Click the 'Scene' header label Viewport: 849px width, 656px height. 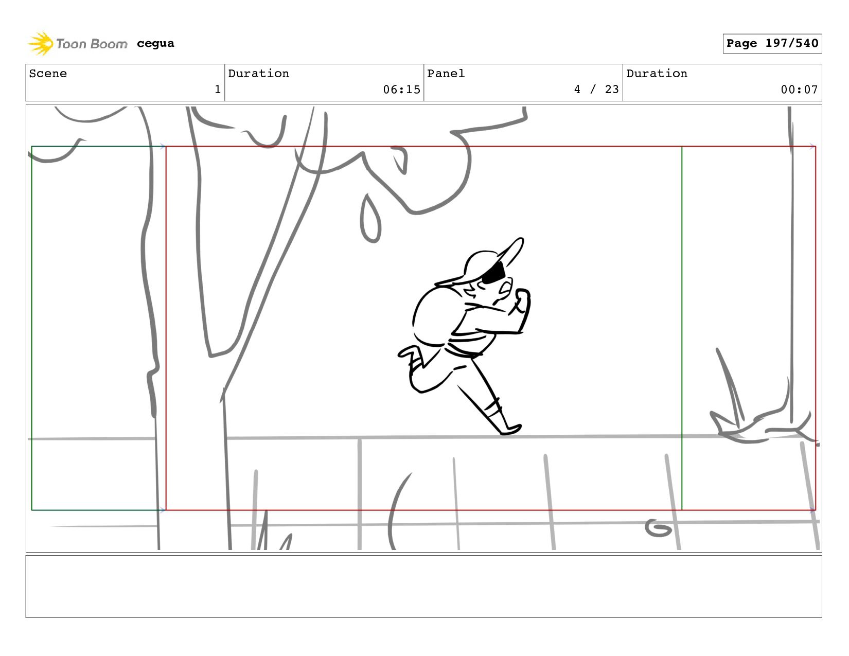(x=48, y=74)
